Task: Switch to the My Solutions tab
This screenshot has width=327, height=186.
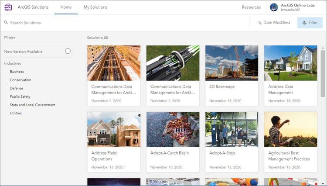Action: point(95,7)
